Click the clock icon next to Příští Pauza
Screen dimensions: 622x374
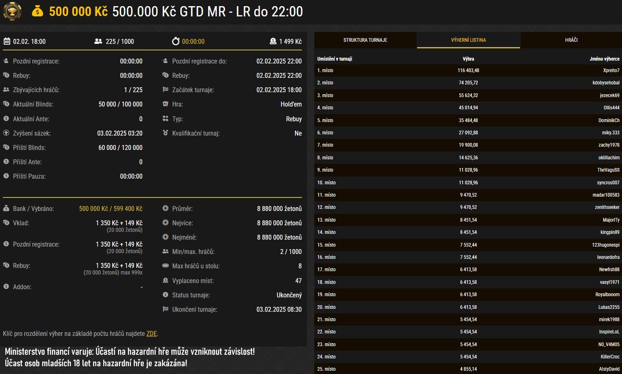[6, 176]
